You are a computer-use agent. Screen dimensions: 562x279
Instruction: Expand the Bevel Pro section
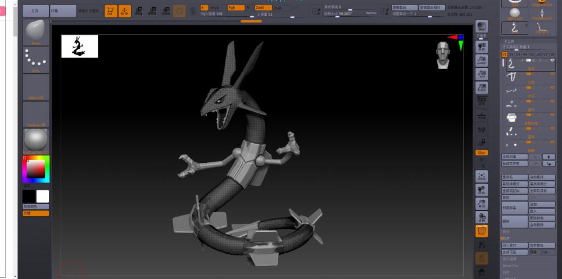510,266
